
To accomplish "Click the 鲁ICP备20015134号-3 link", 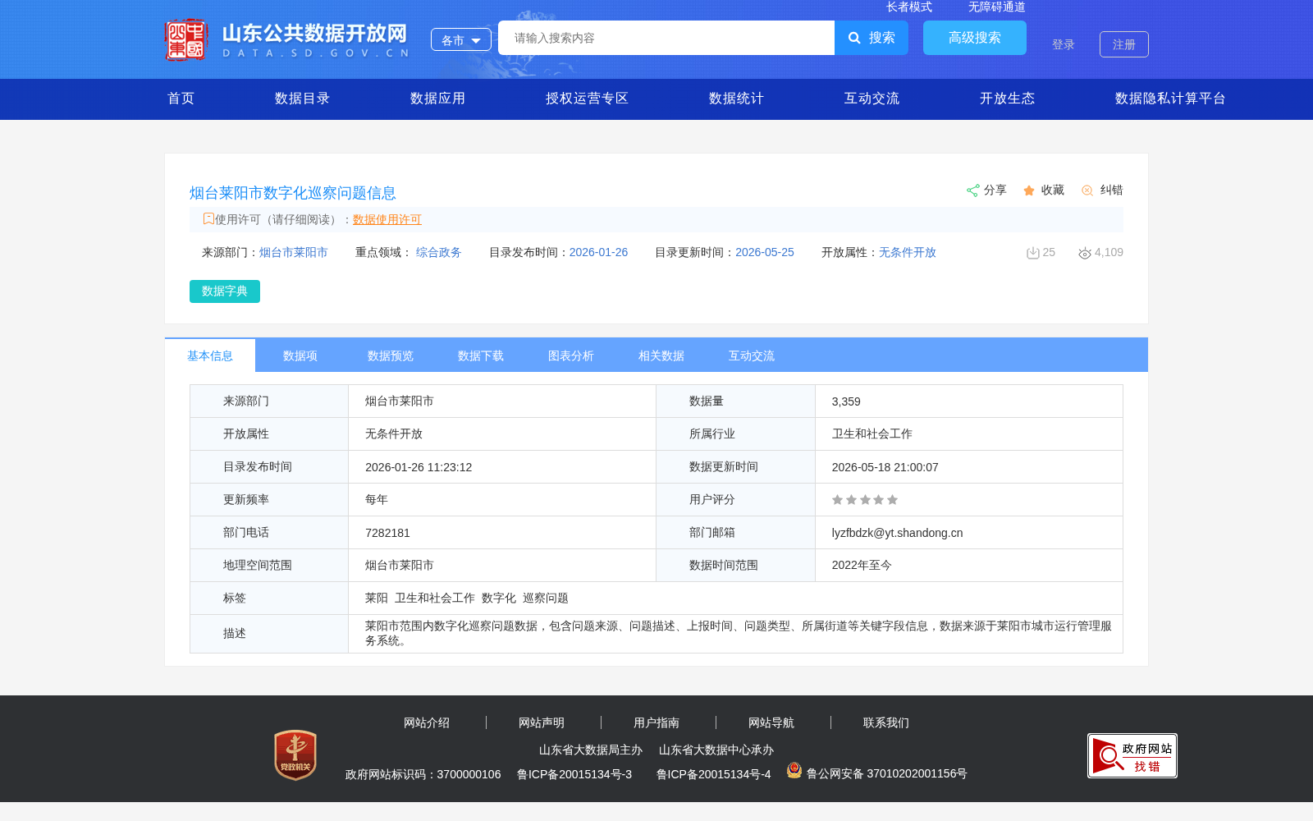I will 574,774.
